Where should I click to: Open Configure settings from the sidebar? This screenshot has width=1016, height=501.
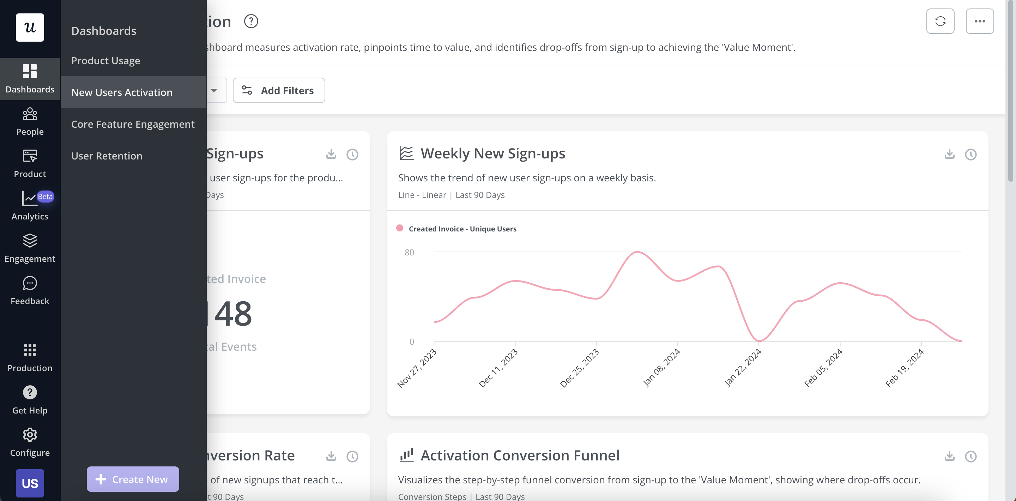(x=30, y=442)
